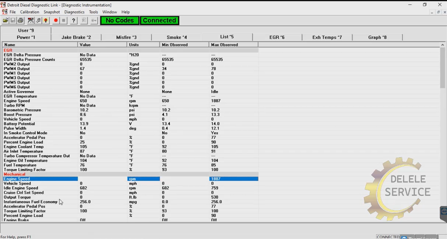Click the Units column header
The image size is (447, 239).
click(143, 45)
